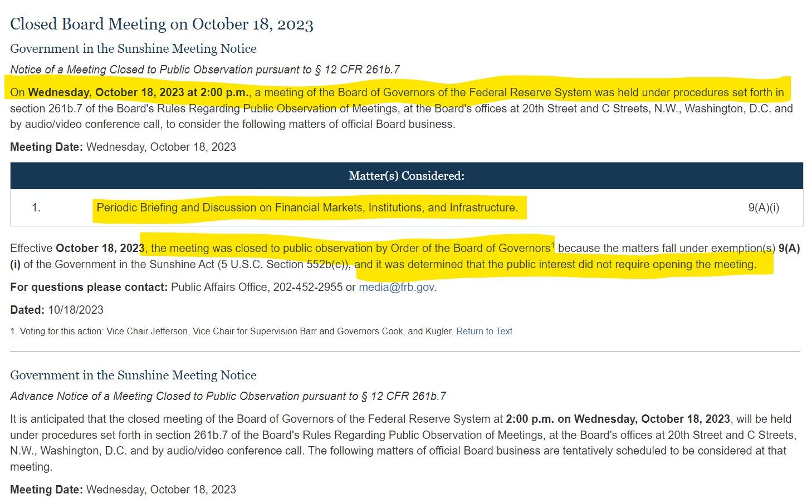Viewport: 812px width, 499px height.
Task: Click the For questions please contact label
Action: tap(89, 287)
